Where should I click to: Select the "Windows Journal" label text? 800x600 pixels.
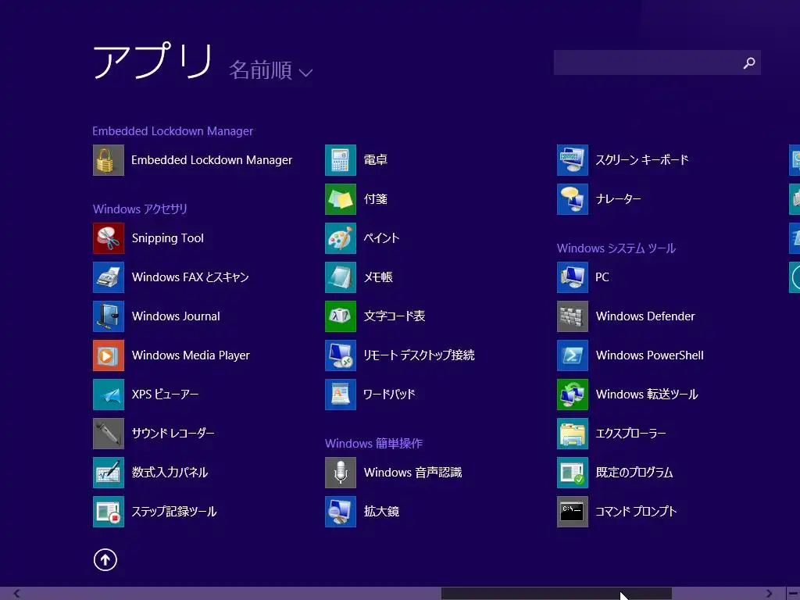(x=176, y=316)
